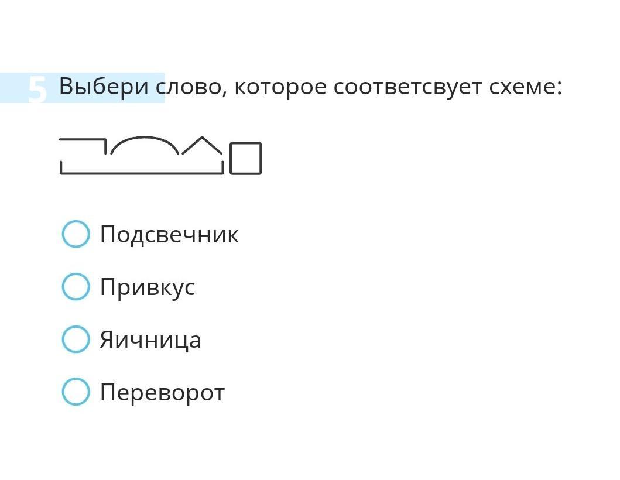Screen dimensions: 620x480
Task: Click the Привкус answer text
Action: click(148, 287)
